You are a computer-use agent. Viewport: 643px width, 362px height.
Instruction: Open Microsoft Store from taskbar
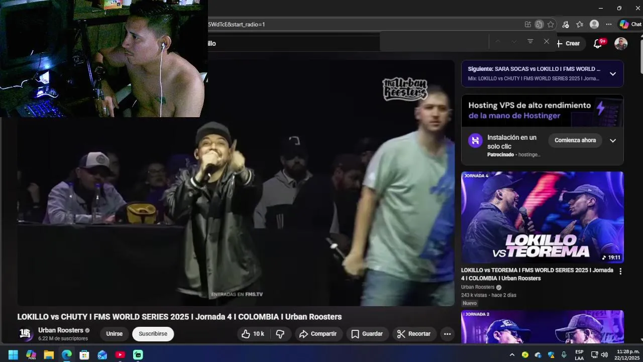(84, 355)
